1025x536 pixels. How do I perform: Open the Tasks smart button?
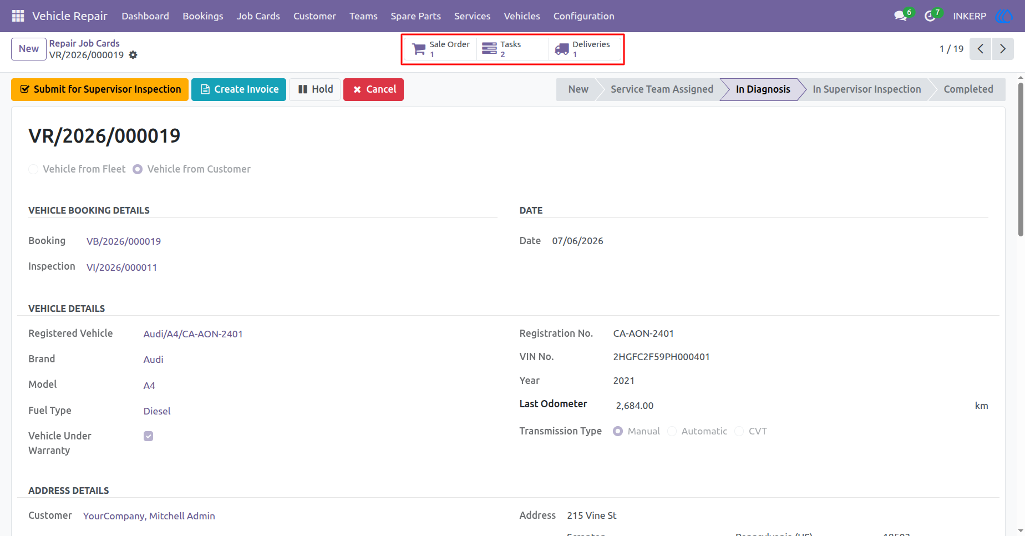pyautogui.click(x=512, y=49)
